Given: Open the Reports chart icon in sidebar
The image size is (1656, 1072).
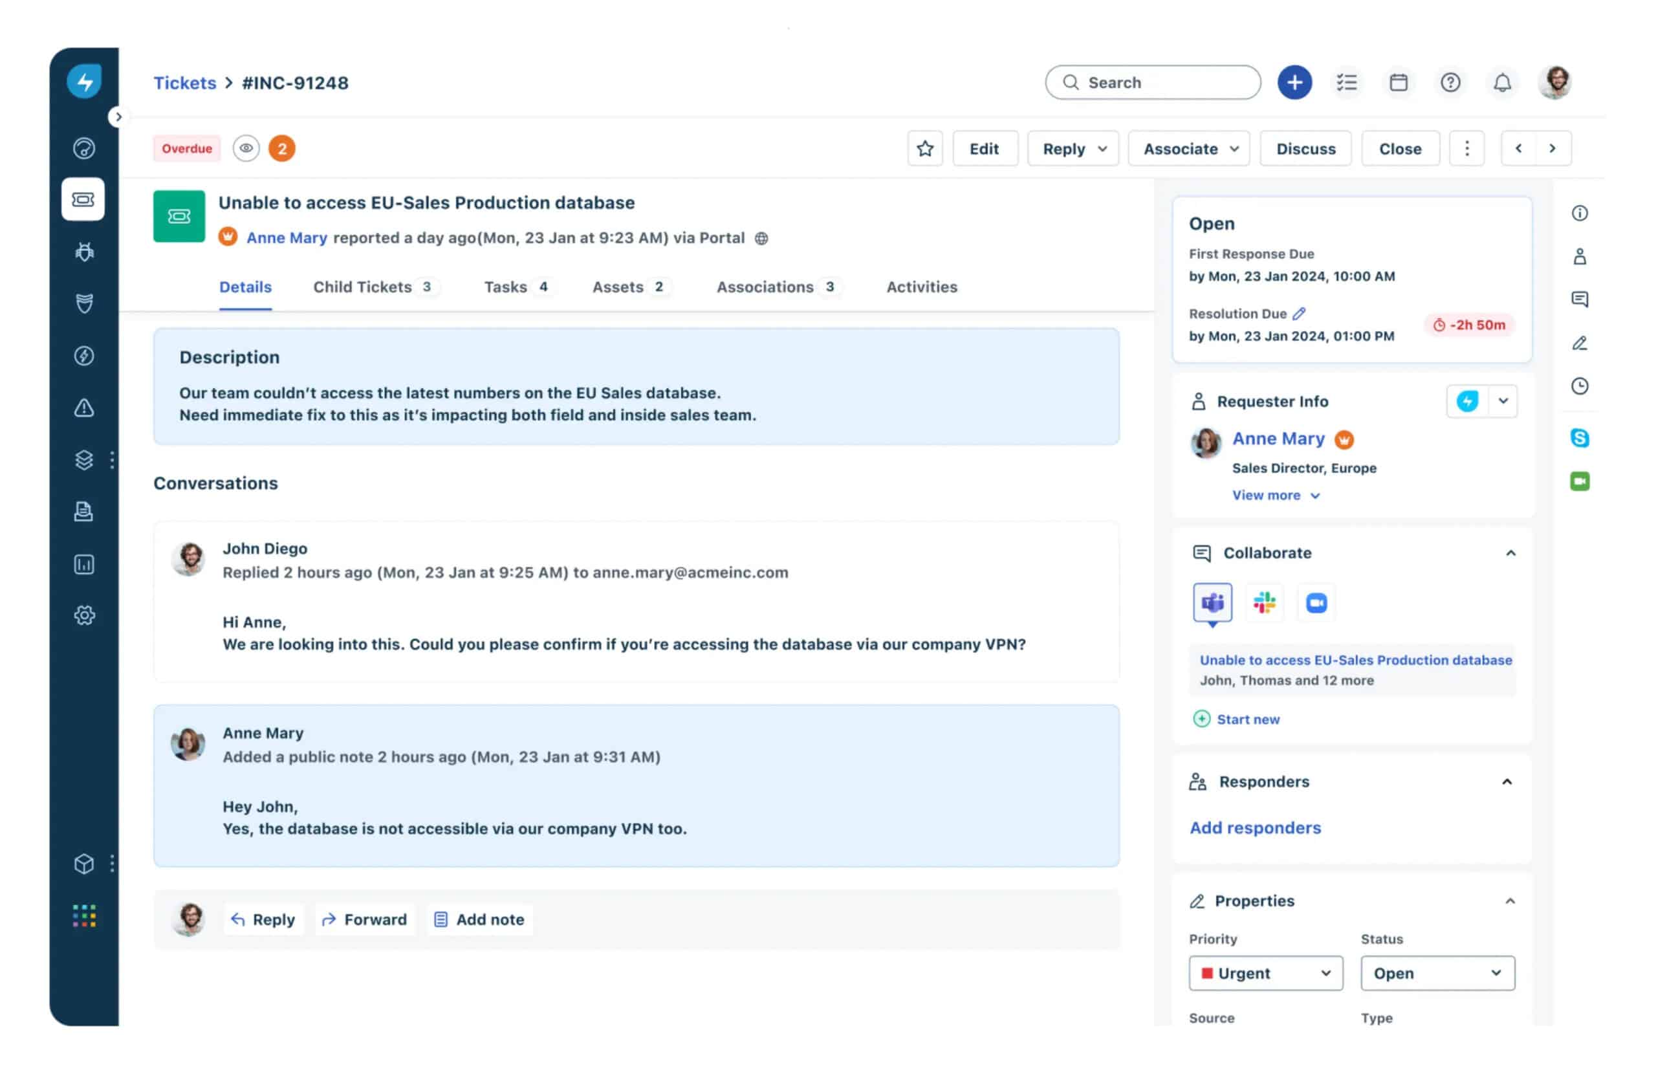Looking at the screenshot, I should click(x=84, y=565).
